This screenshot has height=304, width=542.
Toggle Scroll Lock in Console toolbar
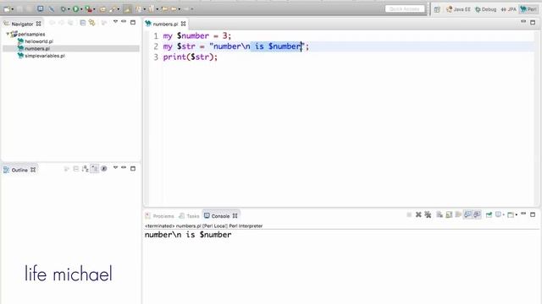point(449,214)
